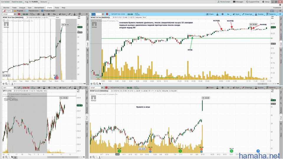Click the blue question-mark event marker on NTAP 6m chart

[258, 151]
